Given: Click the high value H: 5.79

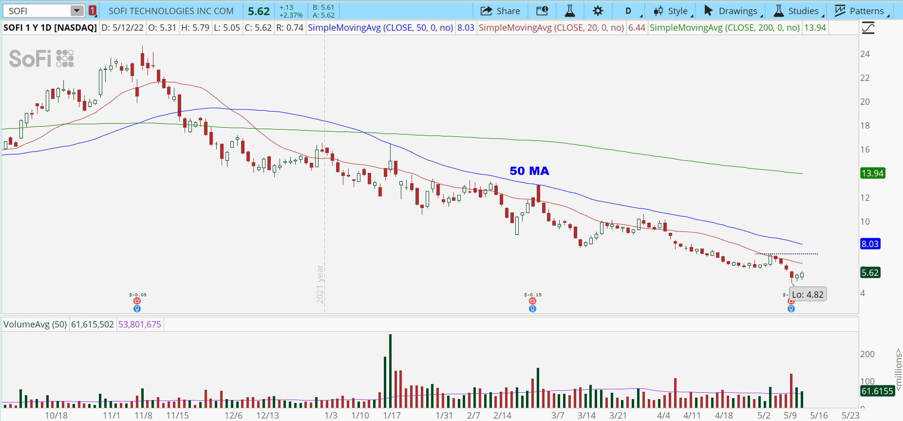Looking at the screenshot, I should (x=195, y=28).
